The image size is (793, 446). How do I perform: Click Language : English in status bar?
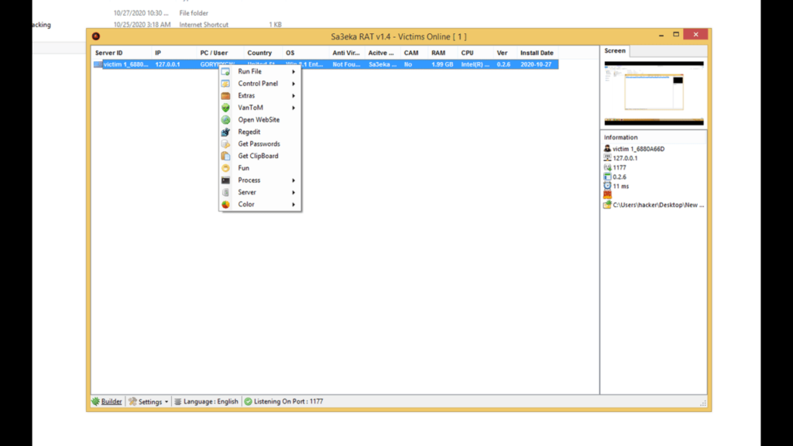coord(211,402)
